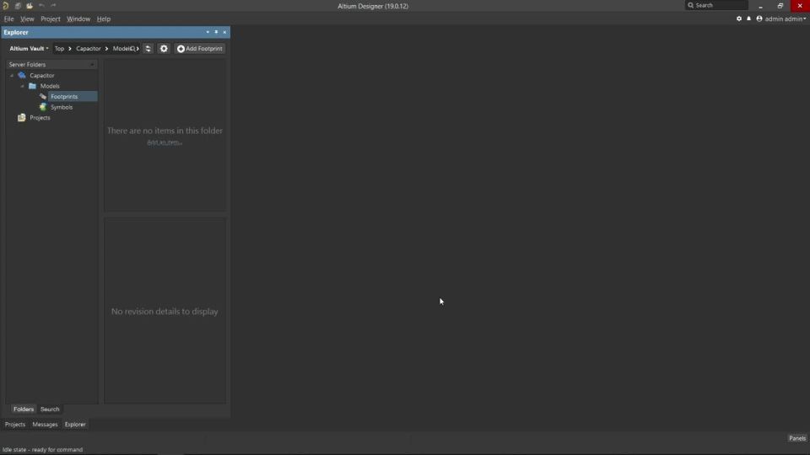Open the Help menu

tap(104, 19)
